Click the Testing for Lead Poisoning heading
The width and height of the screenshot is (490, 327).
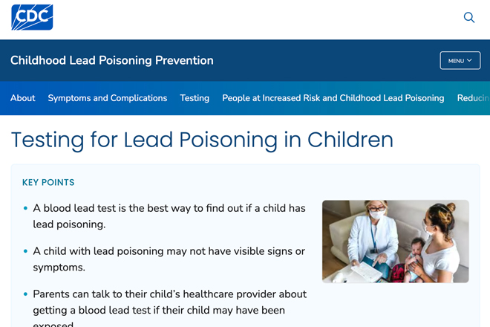pyautogui.click(x=202, y=140)
